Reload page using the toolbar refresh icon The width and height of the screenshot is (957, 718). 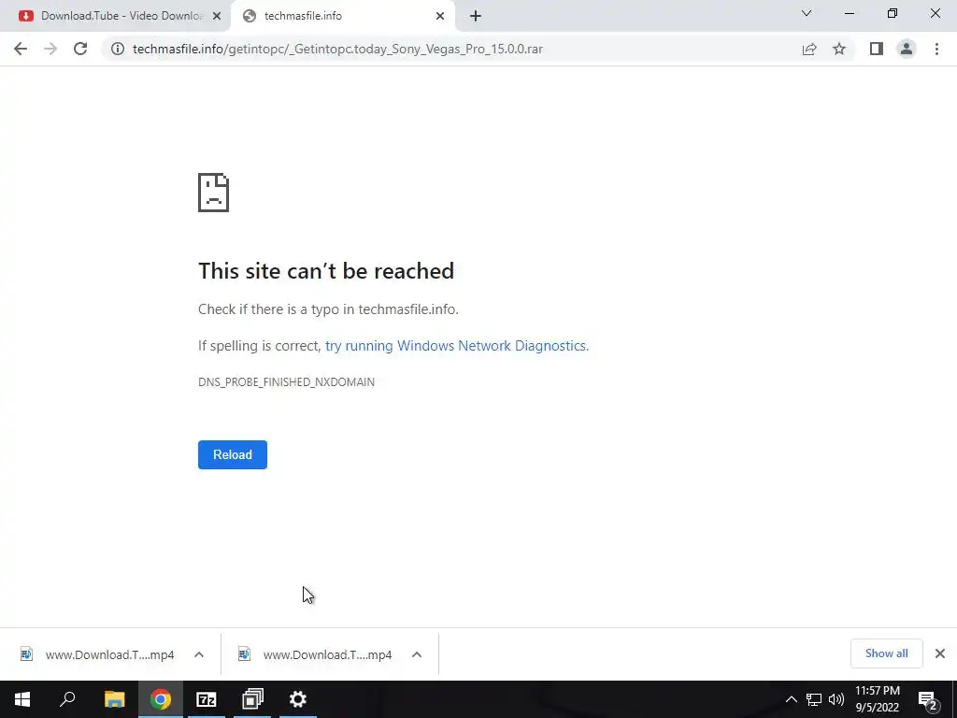[x=80, y=49]
